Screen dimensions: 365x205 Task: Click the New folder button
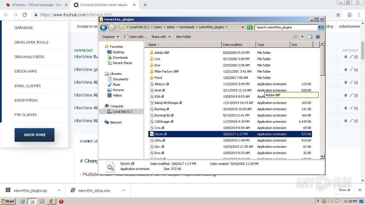(x=184, y=37)
